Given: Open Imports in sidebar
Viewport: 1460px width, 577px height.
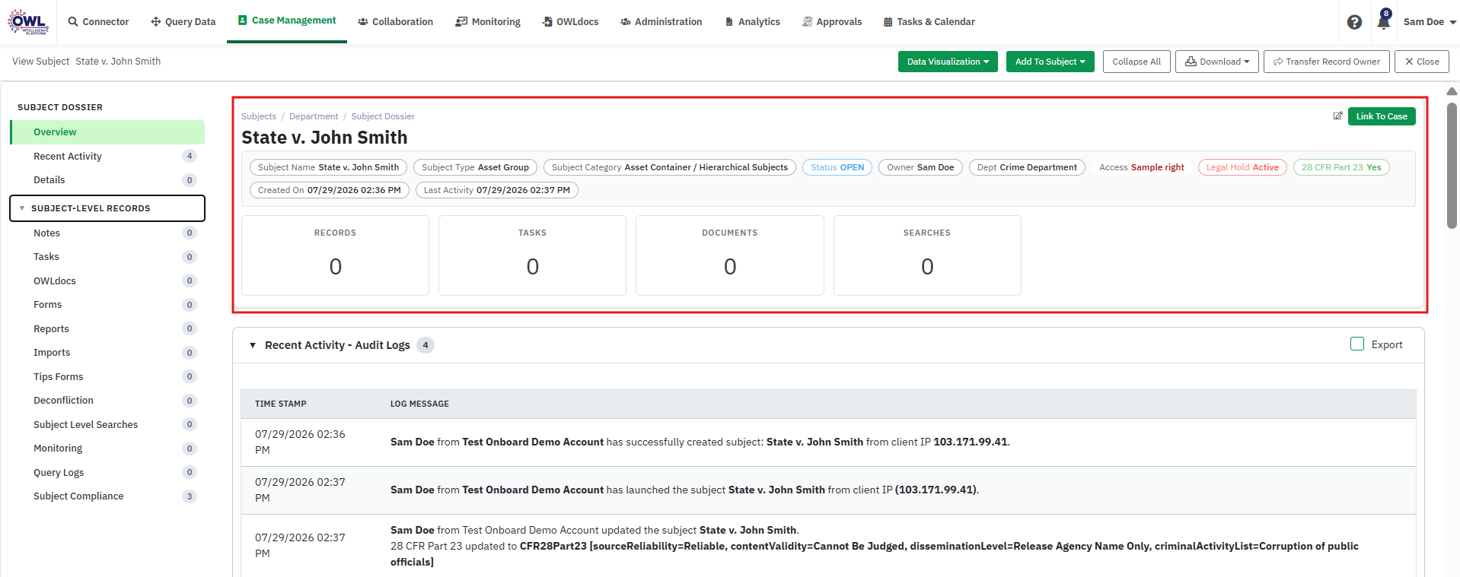Looking at the screenshot, I should [107, 353].
